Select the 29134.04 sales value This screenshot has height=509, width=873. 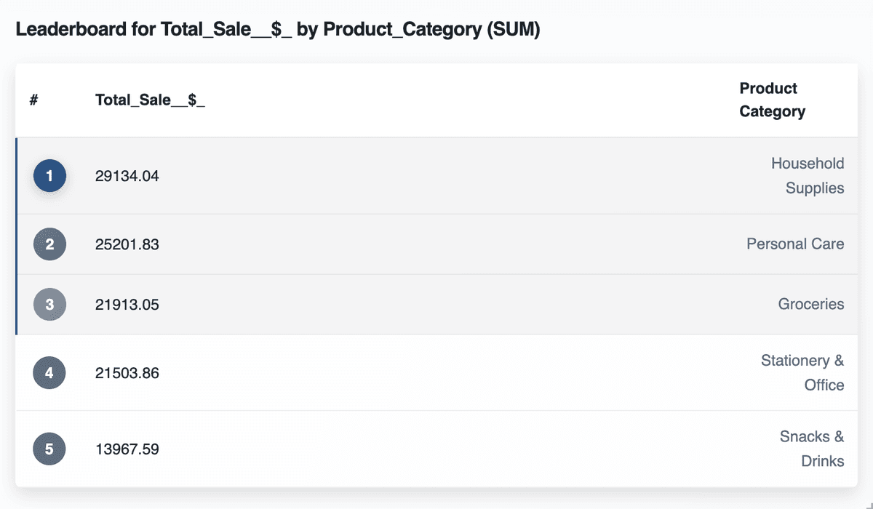point(127,176)
